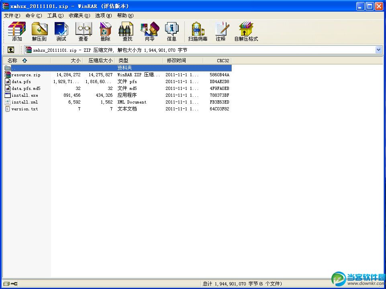Viewport: 386px width, 289px height.
Task: Open the 工具(S) menu
Action: click(55, 16)
